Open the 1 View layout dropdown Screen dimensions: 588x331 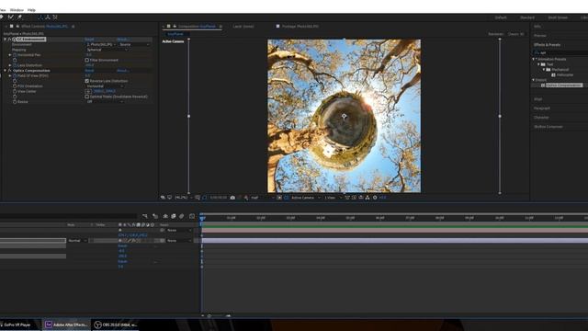point(333,198)
